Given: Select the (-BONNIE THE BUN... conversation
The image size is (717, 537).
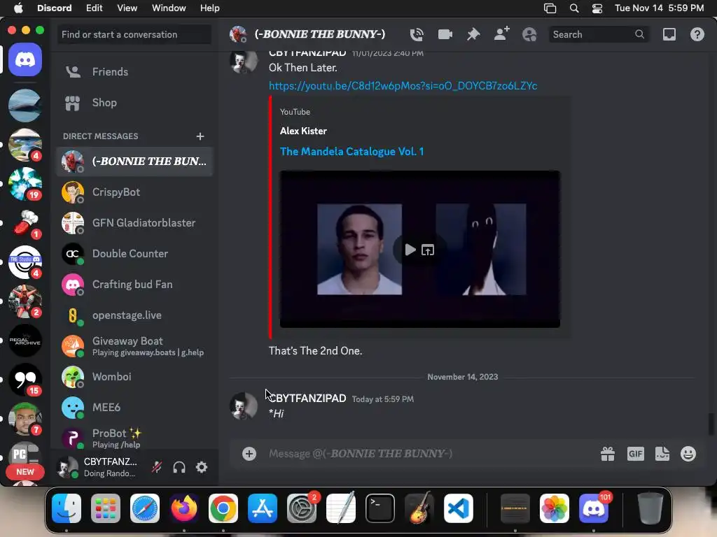Looking at the screenshot, I should tap(134, 162).
